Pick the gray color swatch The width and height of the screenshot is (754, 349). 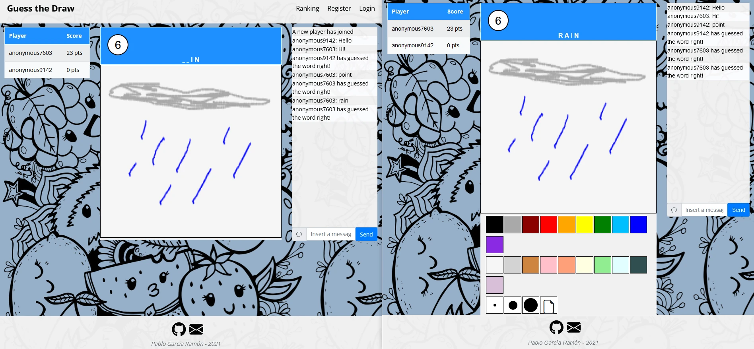coord(513,225)
